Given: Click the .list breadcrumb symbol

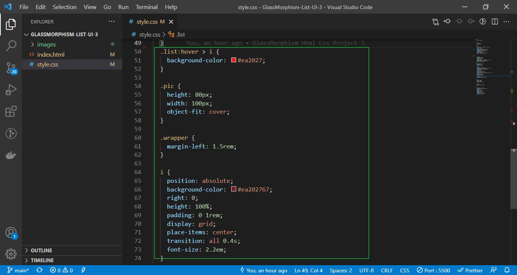Looking at the screenshot, I should pos(177,34).
